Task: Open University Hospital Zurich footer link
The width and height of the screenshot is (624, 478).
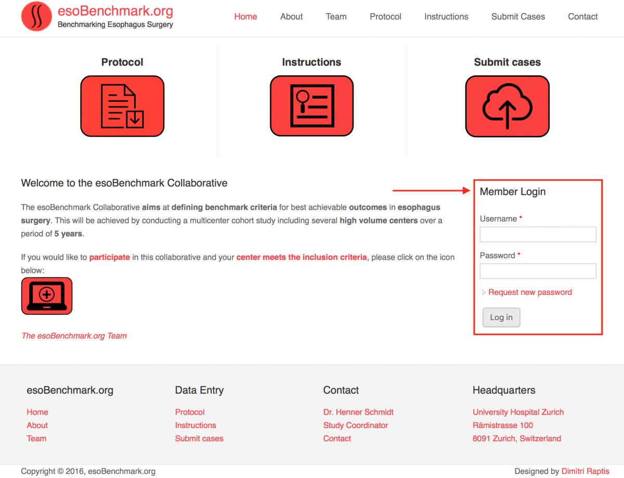Action: (x=518, y=412)
